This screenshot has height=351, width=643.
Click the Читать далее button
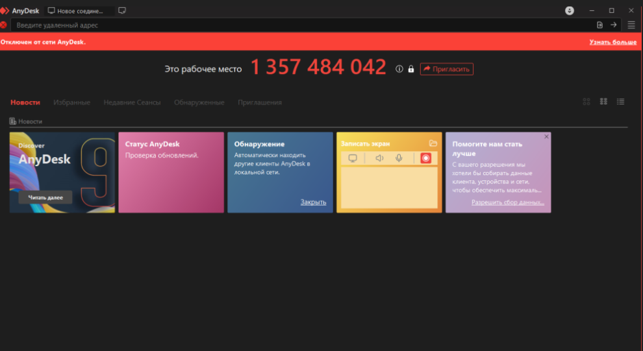tap(45, 197)
